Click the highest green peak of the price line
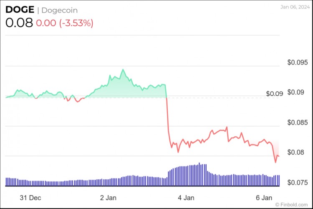The height and width of the screenshot is (209, 313). (123, 70)
